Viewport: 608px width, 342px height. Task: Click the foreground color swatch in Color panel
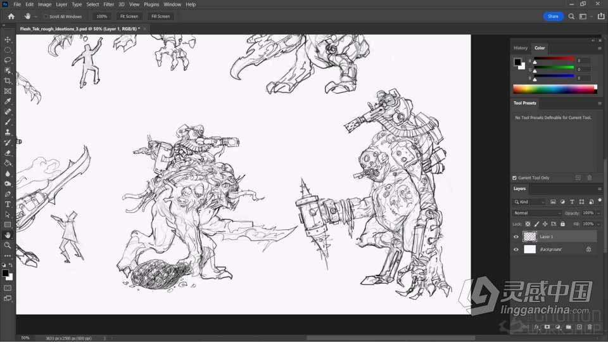click(x=517, y=61)
